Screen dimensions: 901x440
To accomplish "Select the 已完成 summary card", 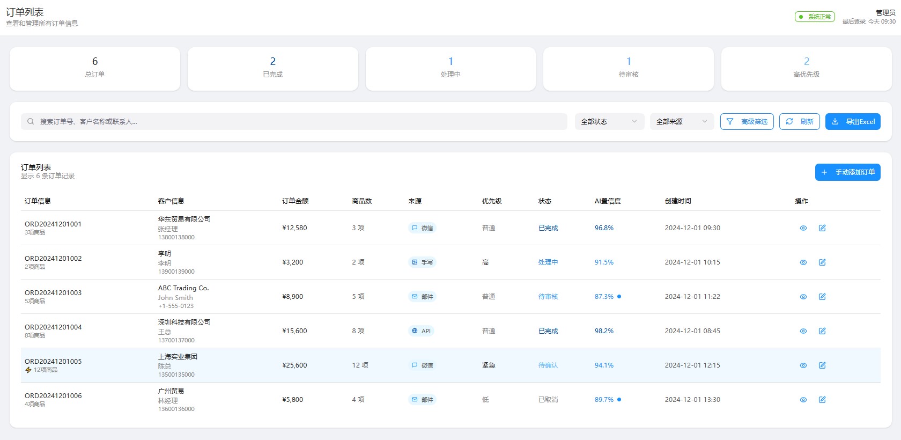I will click(272, 69).
